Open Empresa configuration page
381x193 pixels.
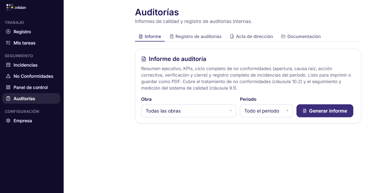(x=31, y=121)
